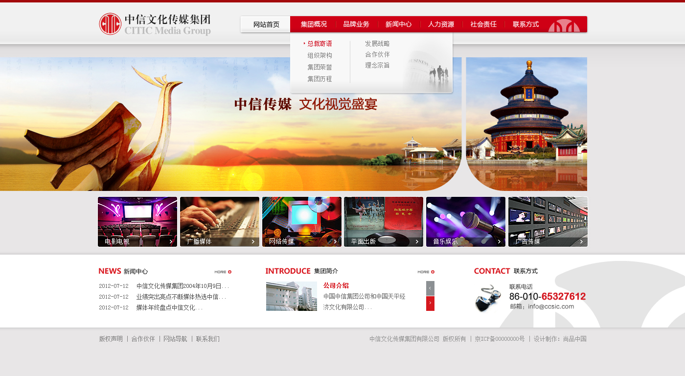
Task: Go to the 新闻中心 menu item
Action: click(398, 24)
